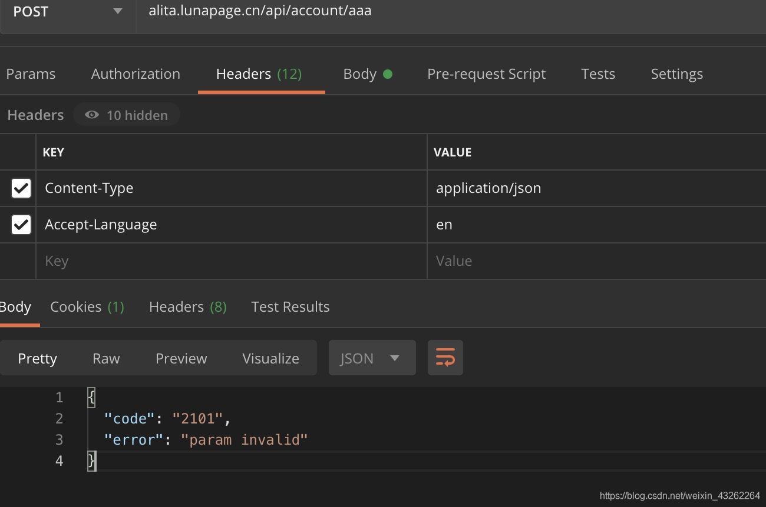Select the Headers (12) request tab

(x=259, y=74)
